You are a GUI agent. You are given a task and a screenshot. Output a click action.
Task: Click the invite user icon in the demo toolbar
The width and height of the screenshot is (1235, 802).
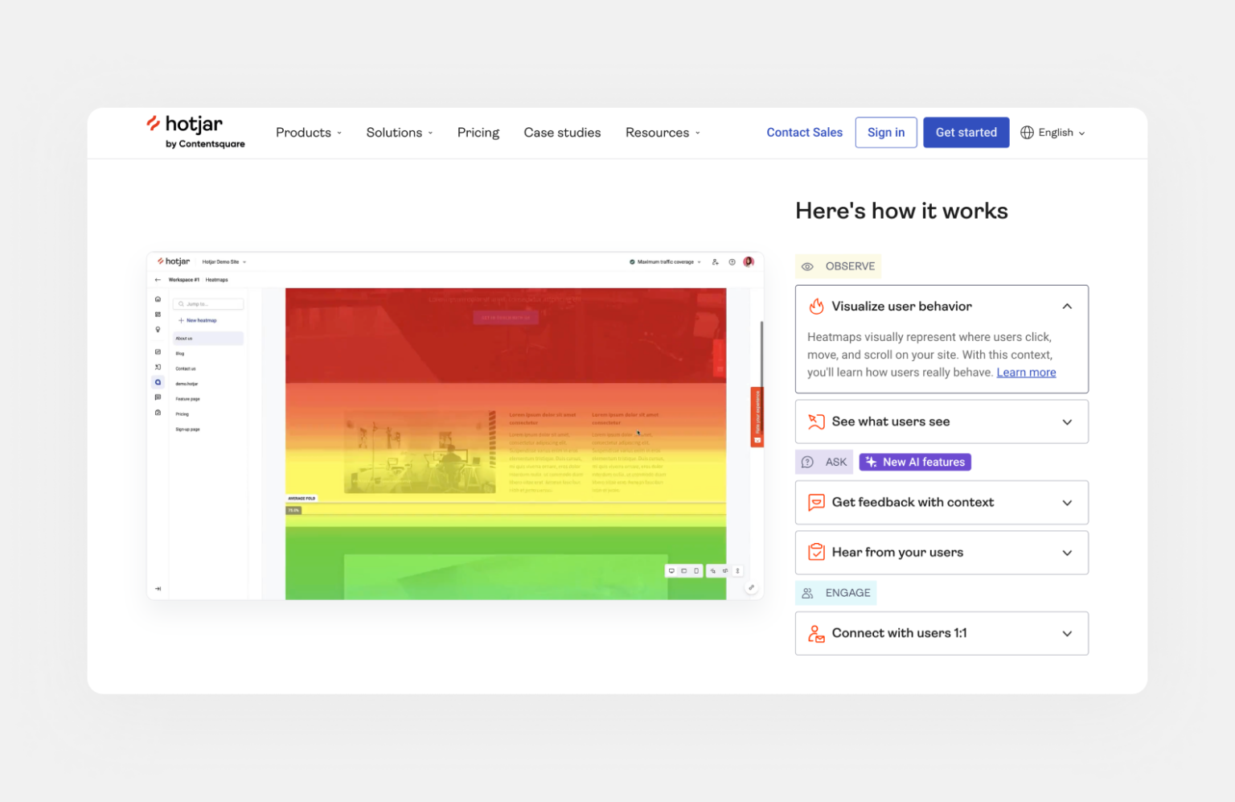(715, 261)
